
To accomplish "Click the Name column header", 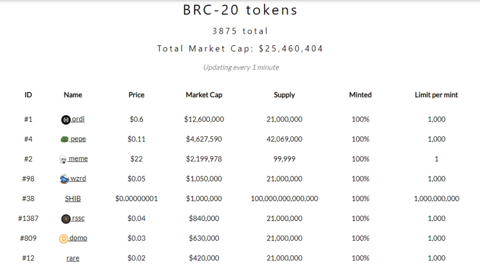I will (73, 95).
